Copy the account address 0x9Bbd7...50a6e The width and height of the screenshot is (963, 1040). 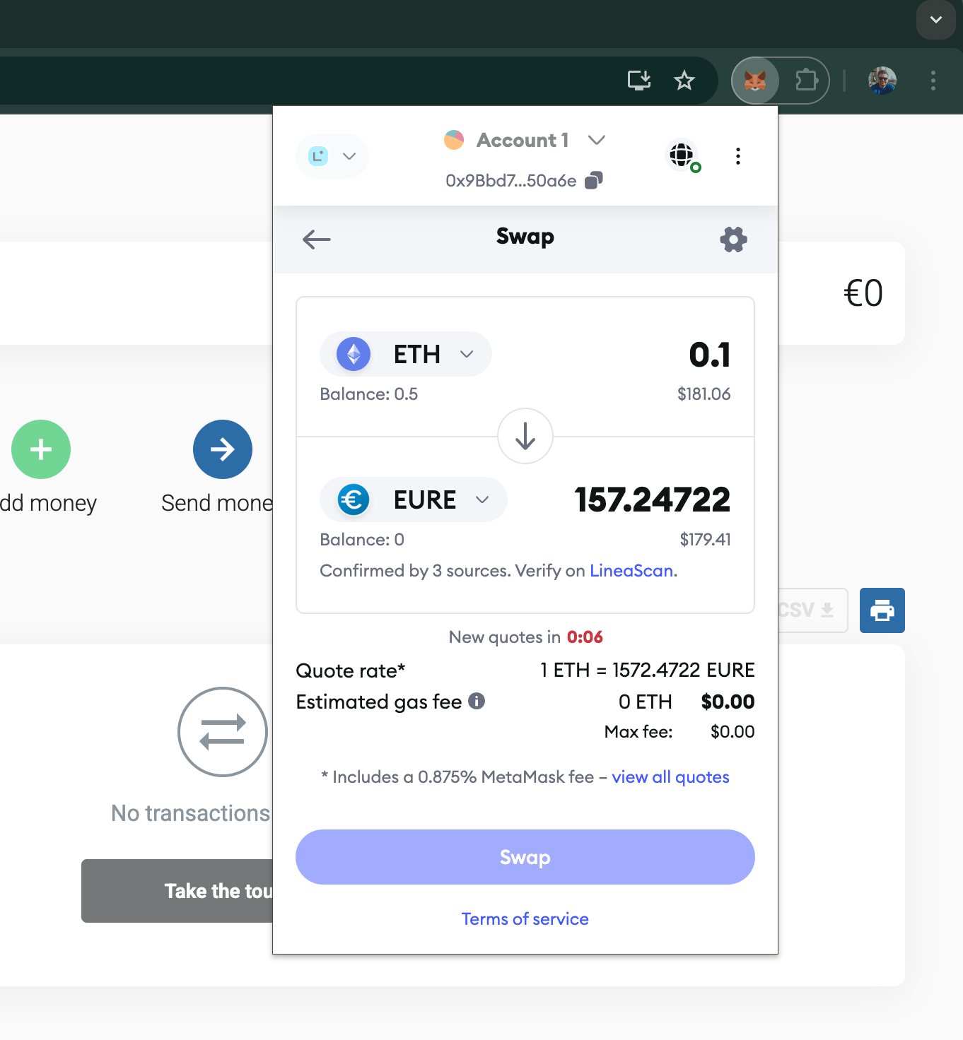594,181
